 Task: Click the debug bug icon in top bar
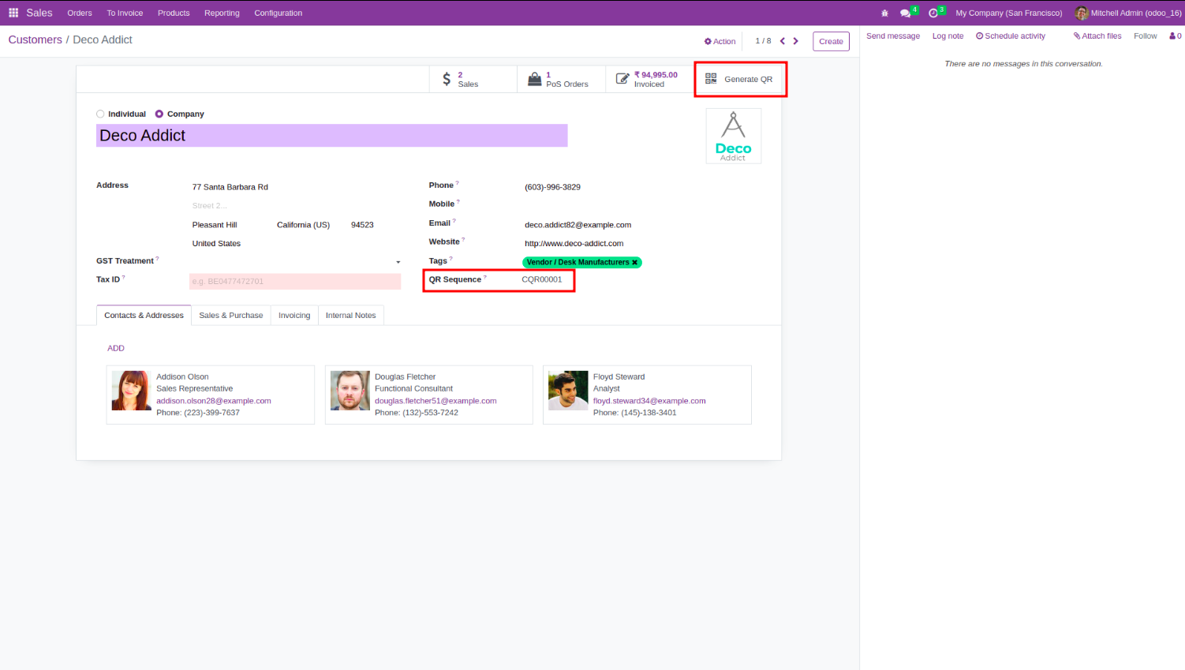coord(884,13)
